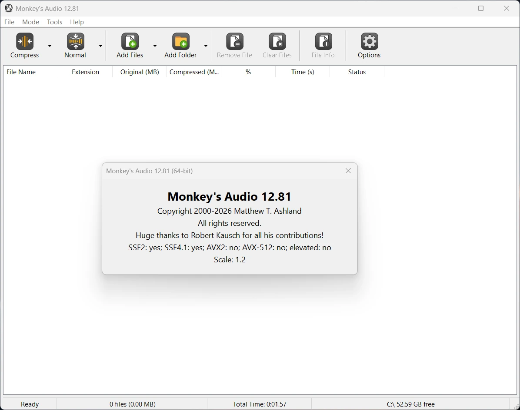Click the Add Files icon
520x410 pixels.
point(130,41)
